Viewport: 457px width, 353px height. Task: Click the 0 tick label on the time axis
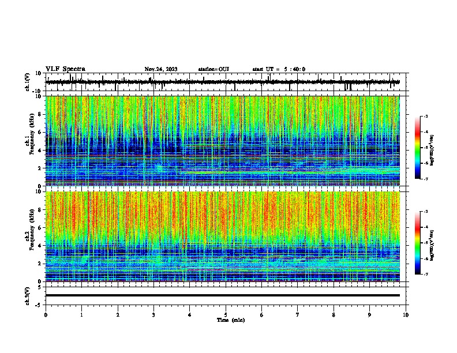pos(46,315)
